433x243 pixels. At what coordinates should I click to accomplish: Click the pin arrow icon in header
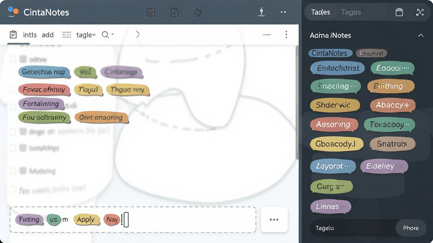click(x=197, y=12)
